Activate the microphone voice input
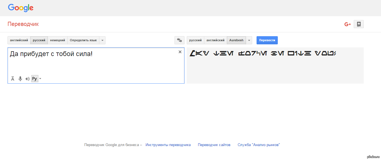This screenshot has height=160, width=381. pyautogui.click(x=20, y=79)
